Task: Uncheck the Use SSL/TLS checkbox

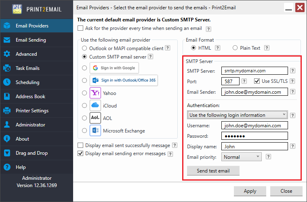Action: coord(257,81)
